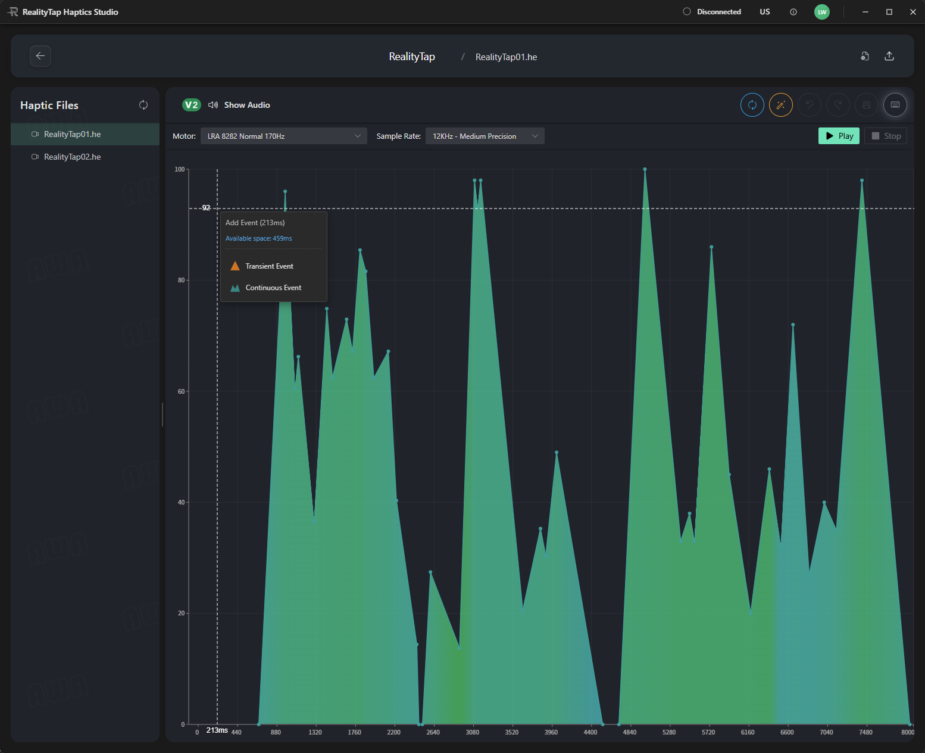The width and height of the screenshot is (925, 753).
Task: Click the Disconnected status circle
Action: [x=687, y=12]
